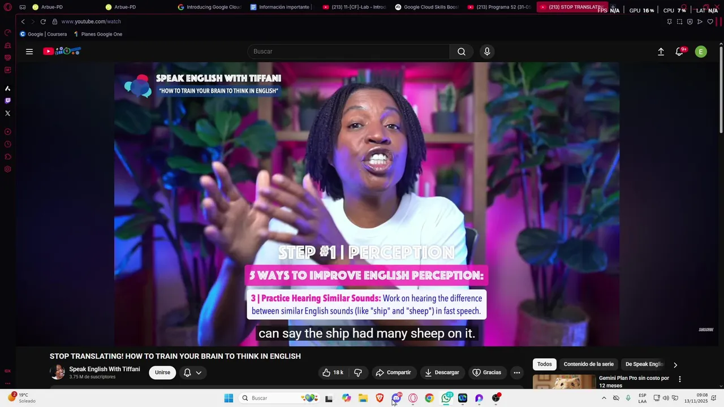Click the www.youtube.com/watch address bar

(91, 21)
